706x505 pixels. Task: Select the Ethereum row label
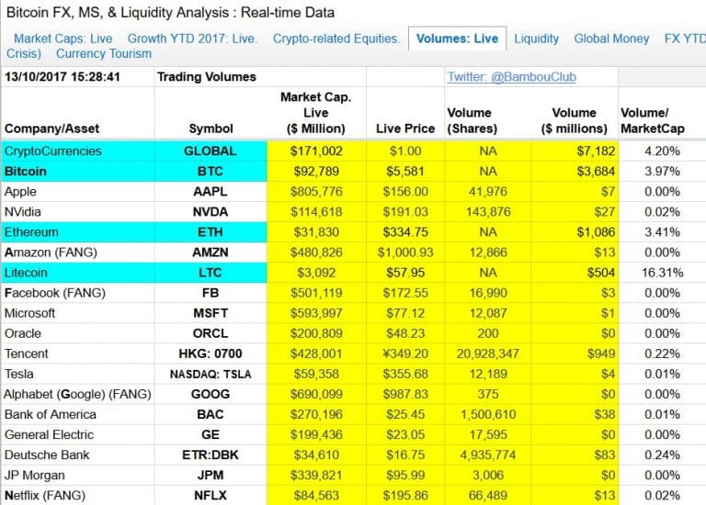pyautogui.click(x=31, y=232)
